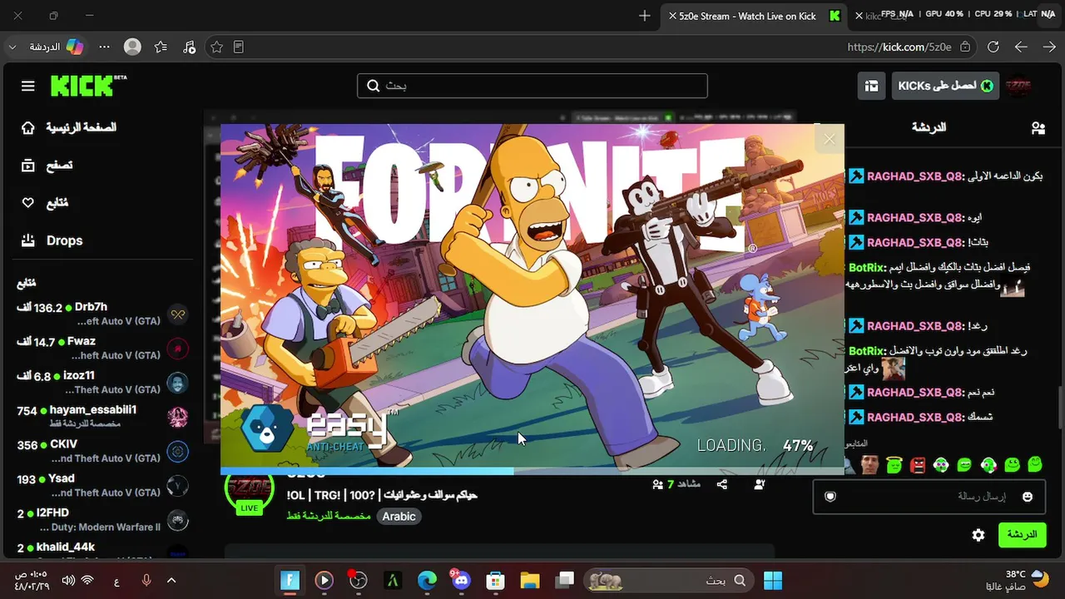The height and width of the screenshot is (599, 1065).
Task: Click the Drb7h channel avatar
Action: click(177, 314)
